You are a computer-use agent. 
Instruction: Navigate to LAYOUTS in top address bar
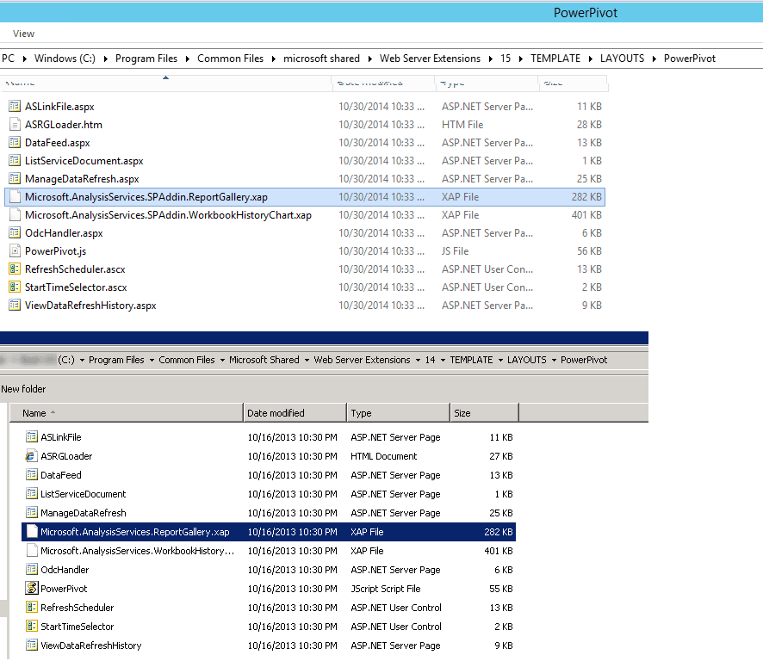(x=622, y=59)
